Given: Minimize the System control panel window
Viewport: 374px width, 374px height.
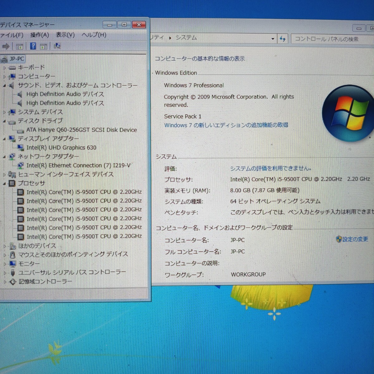Looking at the screenshot, I should (359, 28).
